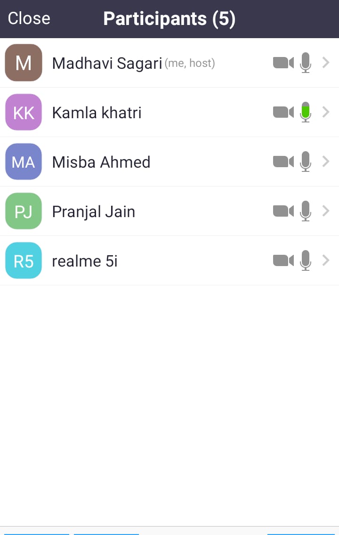339x535 pixels.
Task: Close the Participants panel
Action: (x=29, y=18)
